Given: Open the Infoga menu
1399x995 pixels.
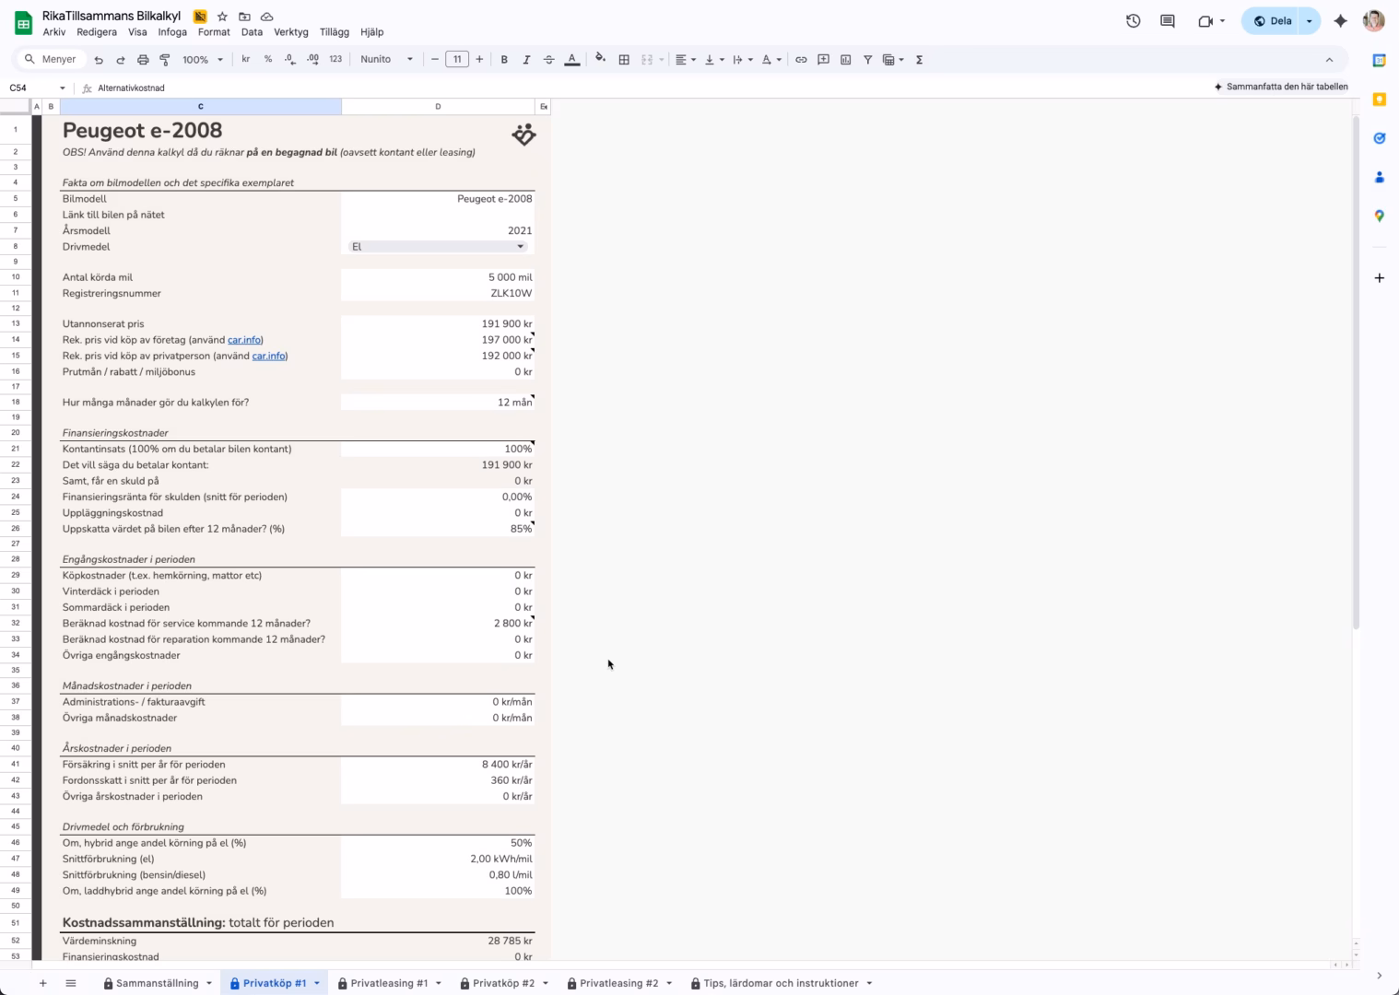Looking at the screenshot, I should click(x=172, y=32).
